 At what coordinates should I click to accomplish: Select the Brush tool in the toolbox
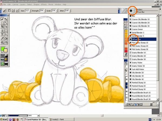pos(2,19)
